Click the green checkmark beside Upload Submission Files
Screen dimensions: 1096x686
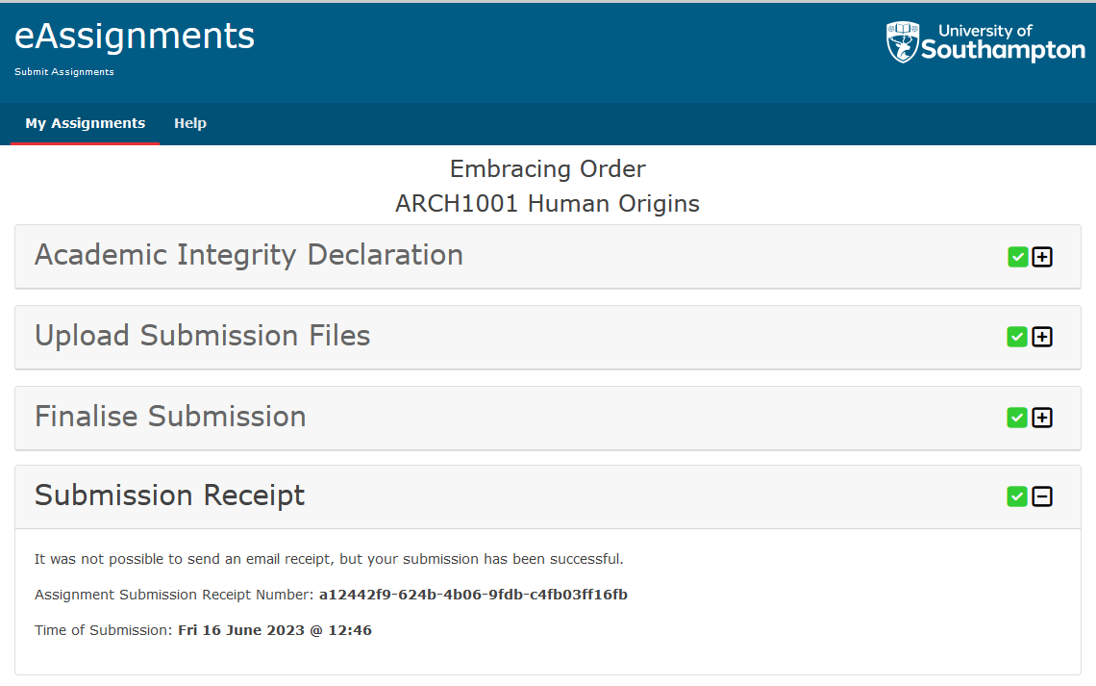tap(1017, 337)
